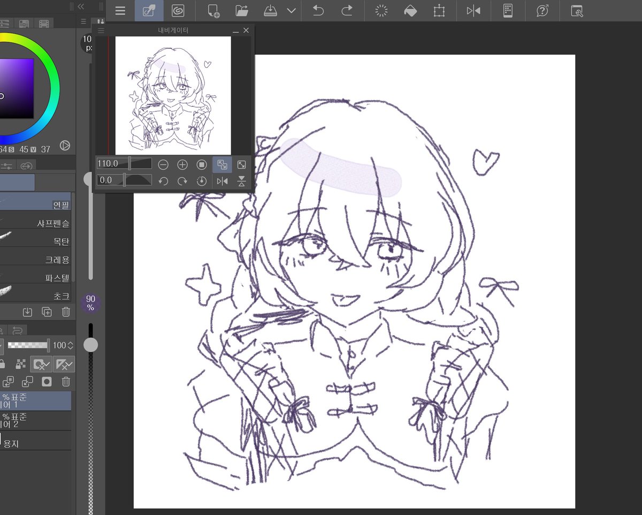Open color wheel mode switch arrow

65,145
